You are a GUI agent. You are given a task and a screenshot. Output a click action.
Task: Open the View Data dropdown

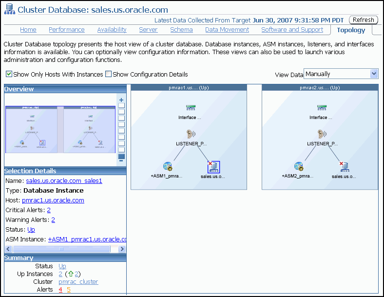pos(374,74)
